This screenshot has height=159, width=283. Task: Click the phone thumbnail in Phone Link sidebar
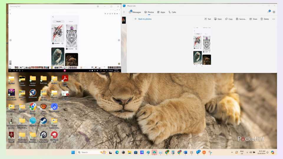(124, 20)
